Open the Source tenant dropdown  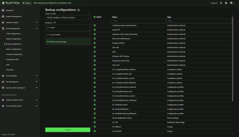[68, 17]
